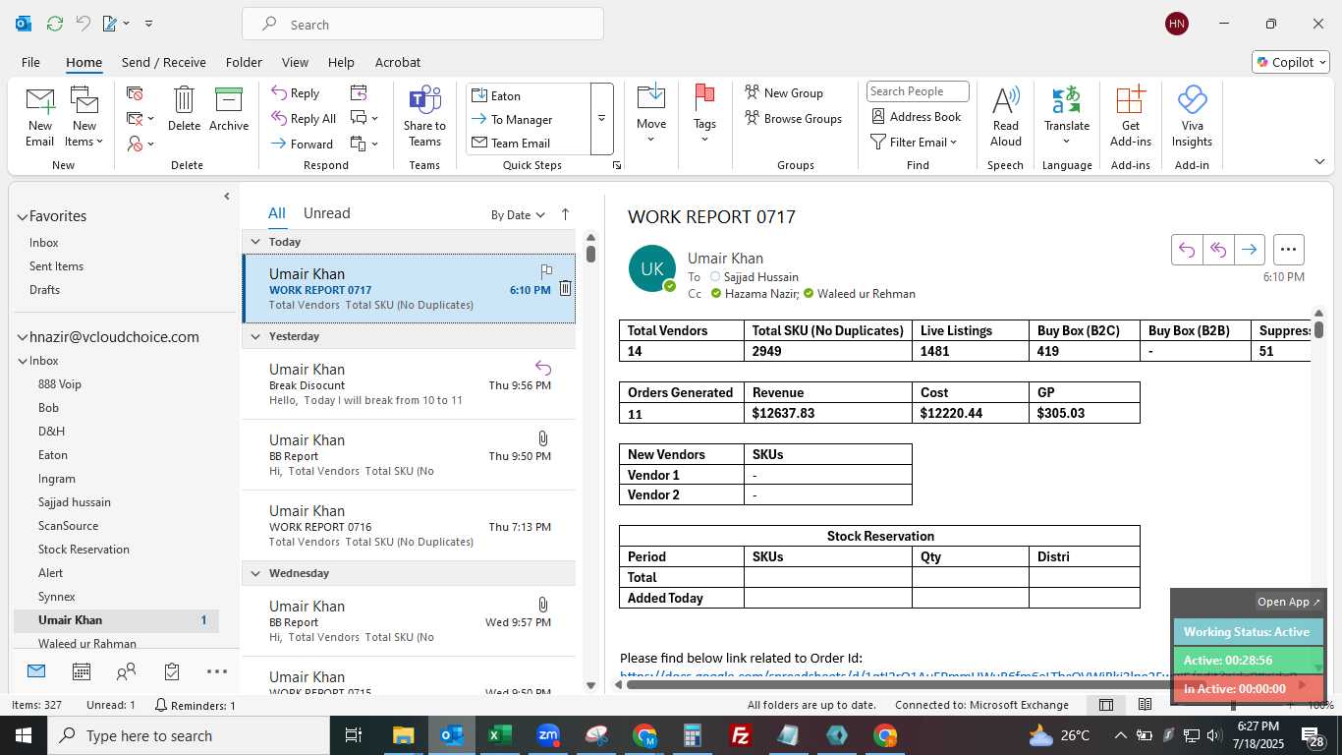Open the Tasks view
Image resolution: width=1342 pixels, height=755 pixels.
tap(172, 671)
